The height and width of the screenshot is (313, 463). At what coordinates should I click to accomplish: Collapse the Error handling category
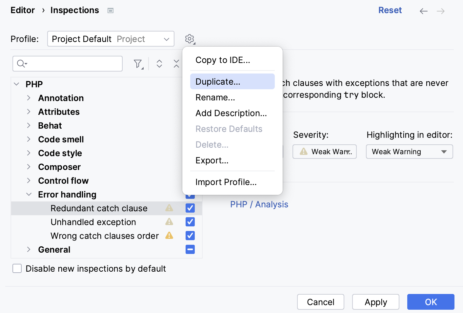(x=29, y=194)
